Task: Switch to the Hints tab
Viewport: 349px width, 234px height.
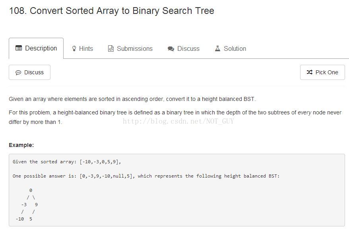Action: point(83,48)
